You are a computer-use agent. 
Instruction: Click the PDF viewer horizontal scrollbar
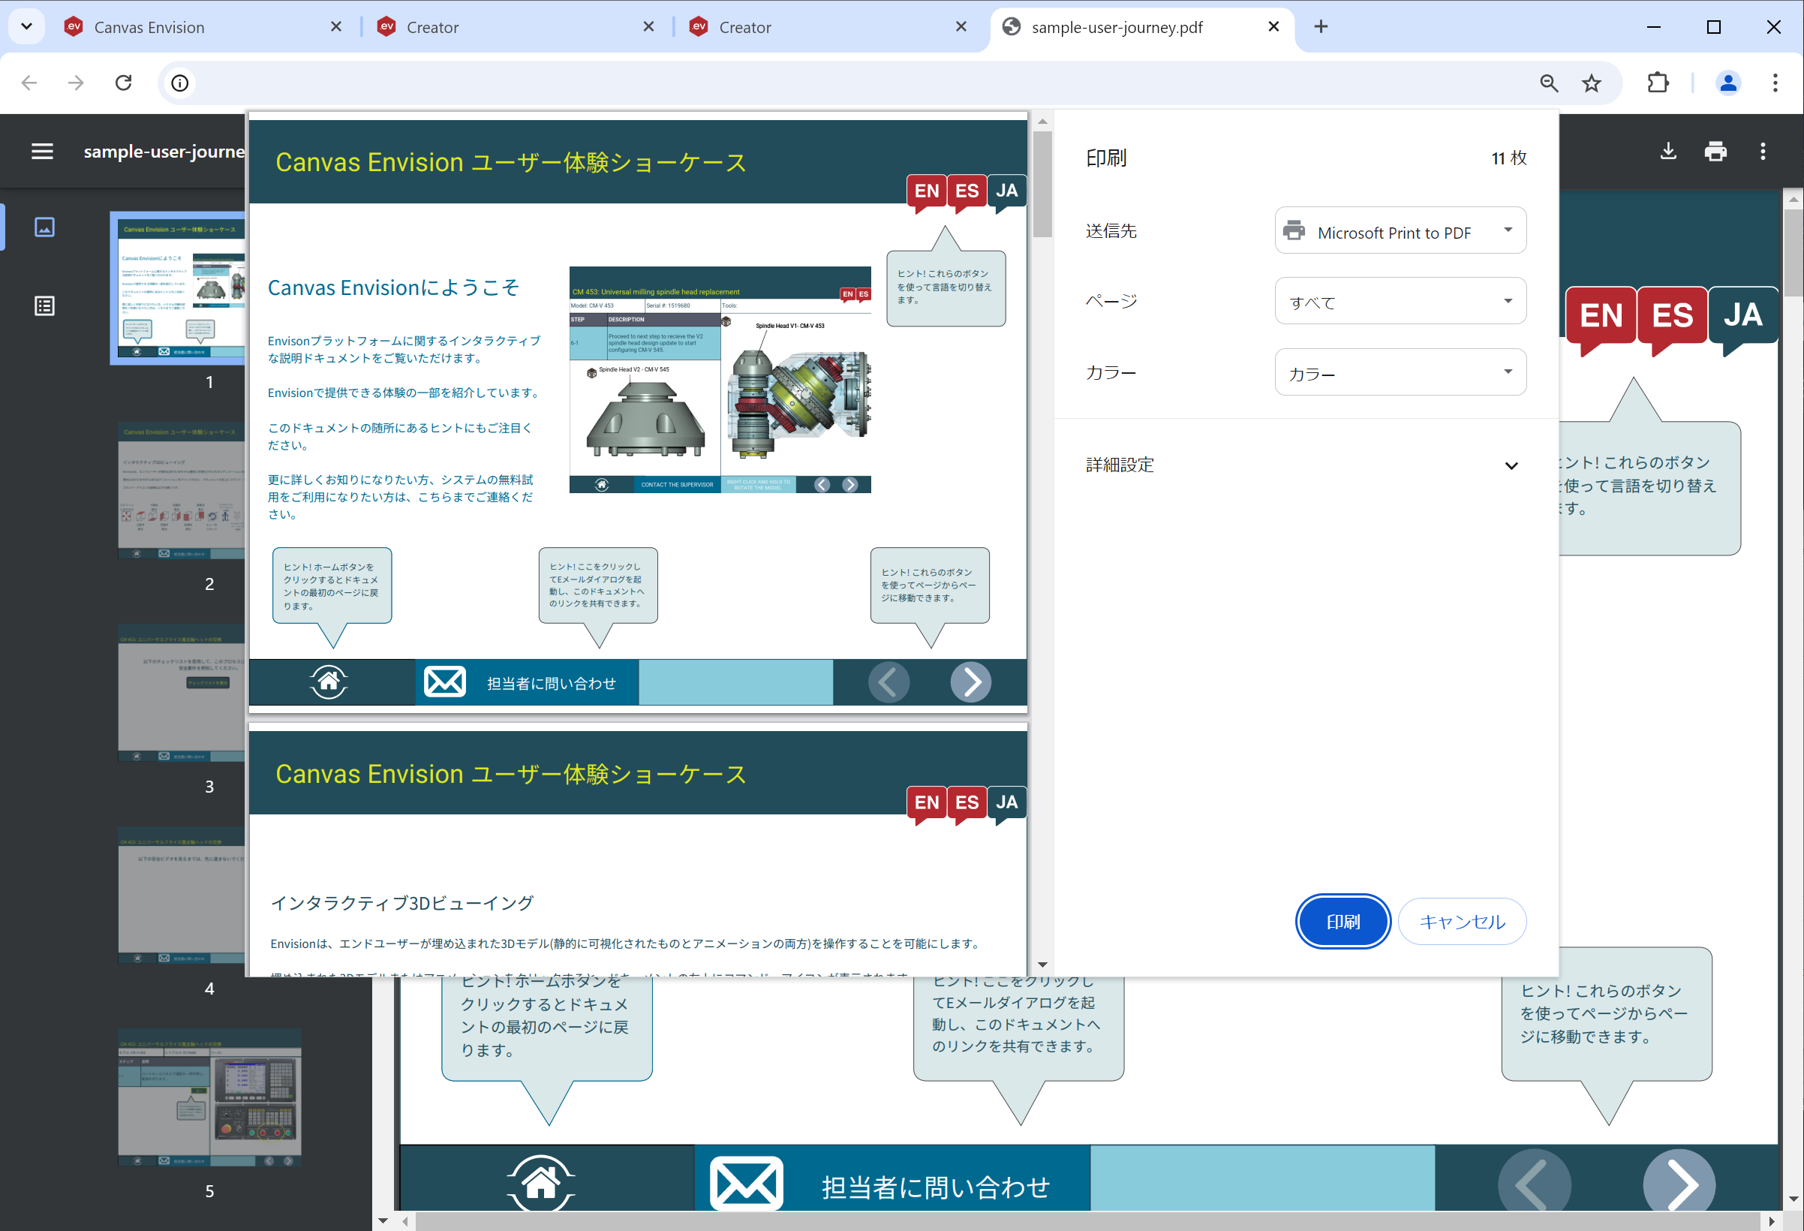tap(1088, 1222)
